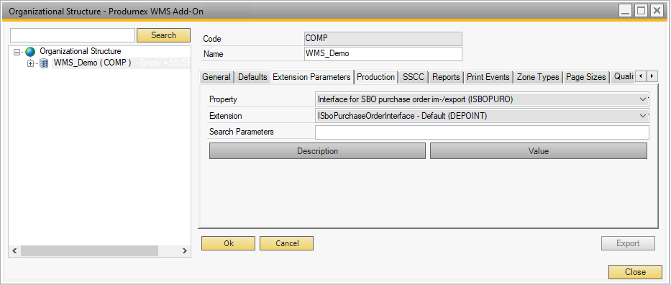Switch to the General tab

[x=216, y=77]
